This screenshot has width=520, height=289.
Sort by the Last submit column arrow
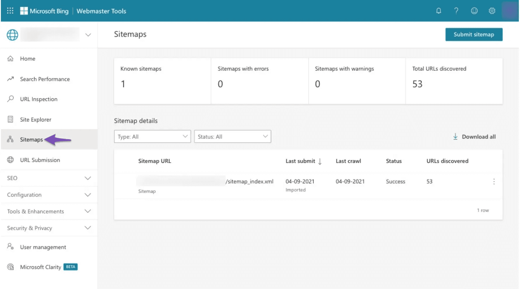pyautogui.click(x=320, y=161)
